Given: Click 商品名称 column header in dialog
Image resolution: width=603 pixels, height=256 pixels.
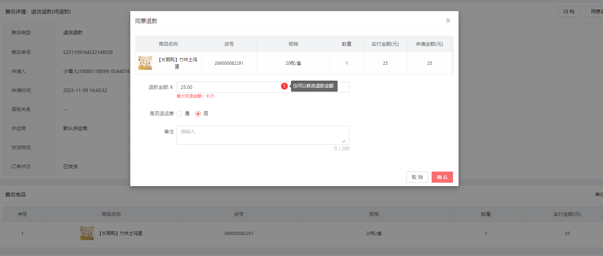Looking at the screenshot, I should click(x=168, y=44).
